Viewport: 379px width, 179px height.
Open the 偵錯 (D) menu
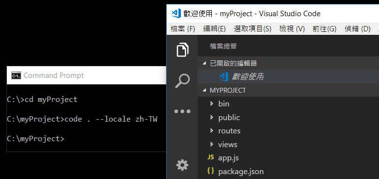[x=357, y=29]
